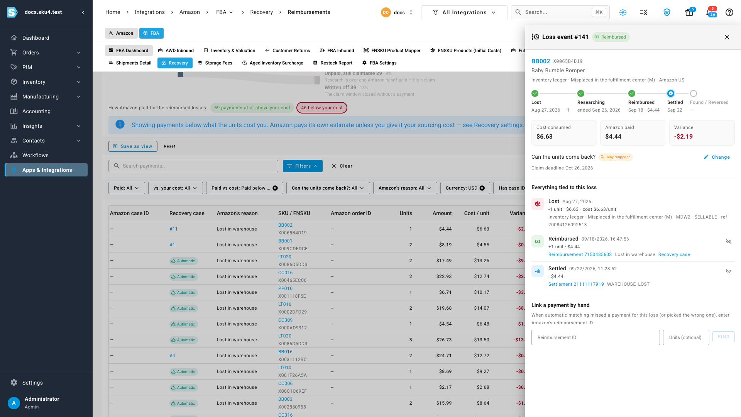This screenshot has width=741, height=417.
Task: Collapse the sidebar with the chevron arrow
Action: coord(83,12)
